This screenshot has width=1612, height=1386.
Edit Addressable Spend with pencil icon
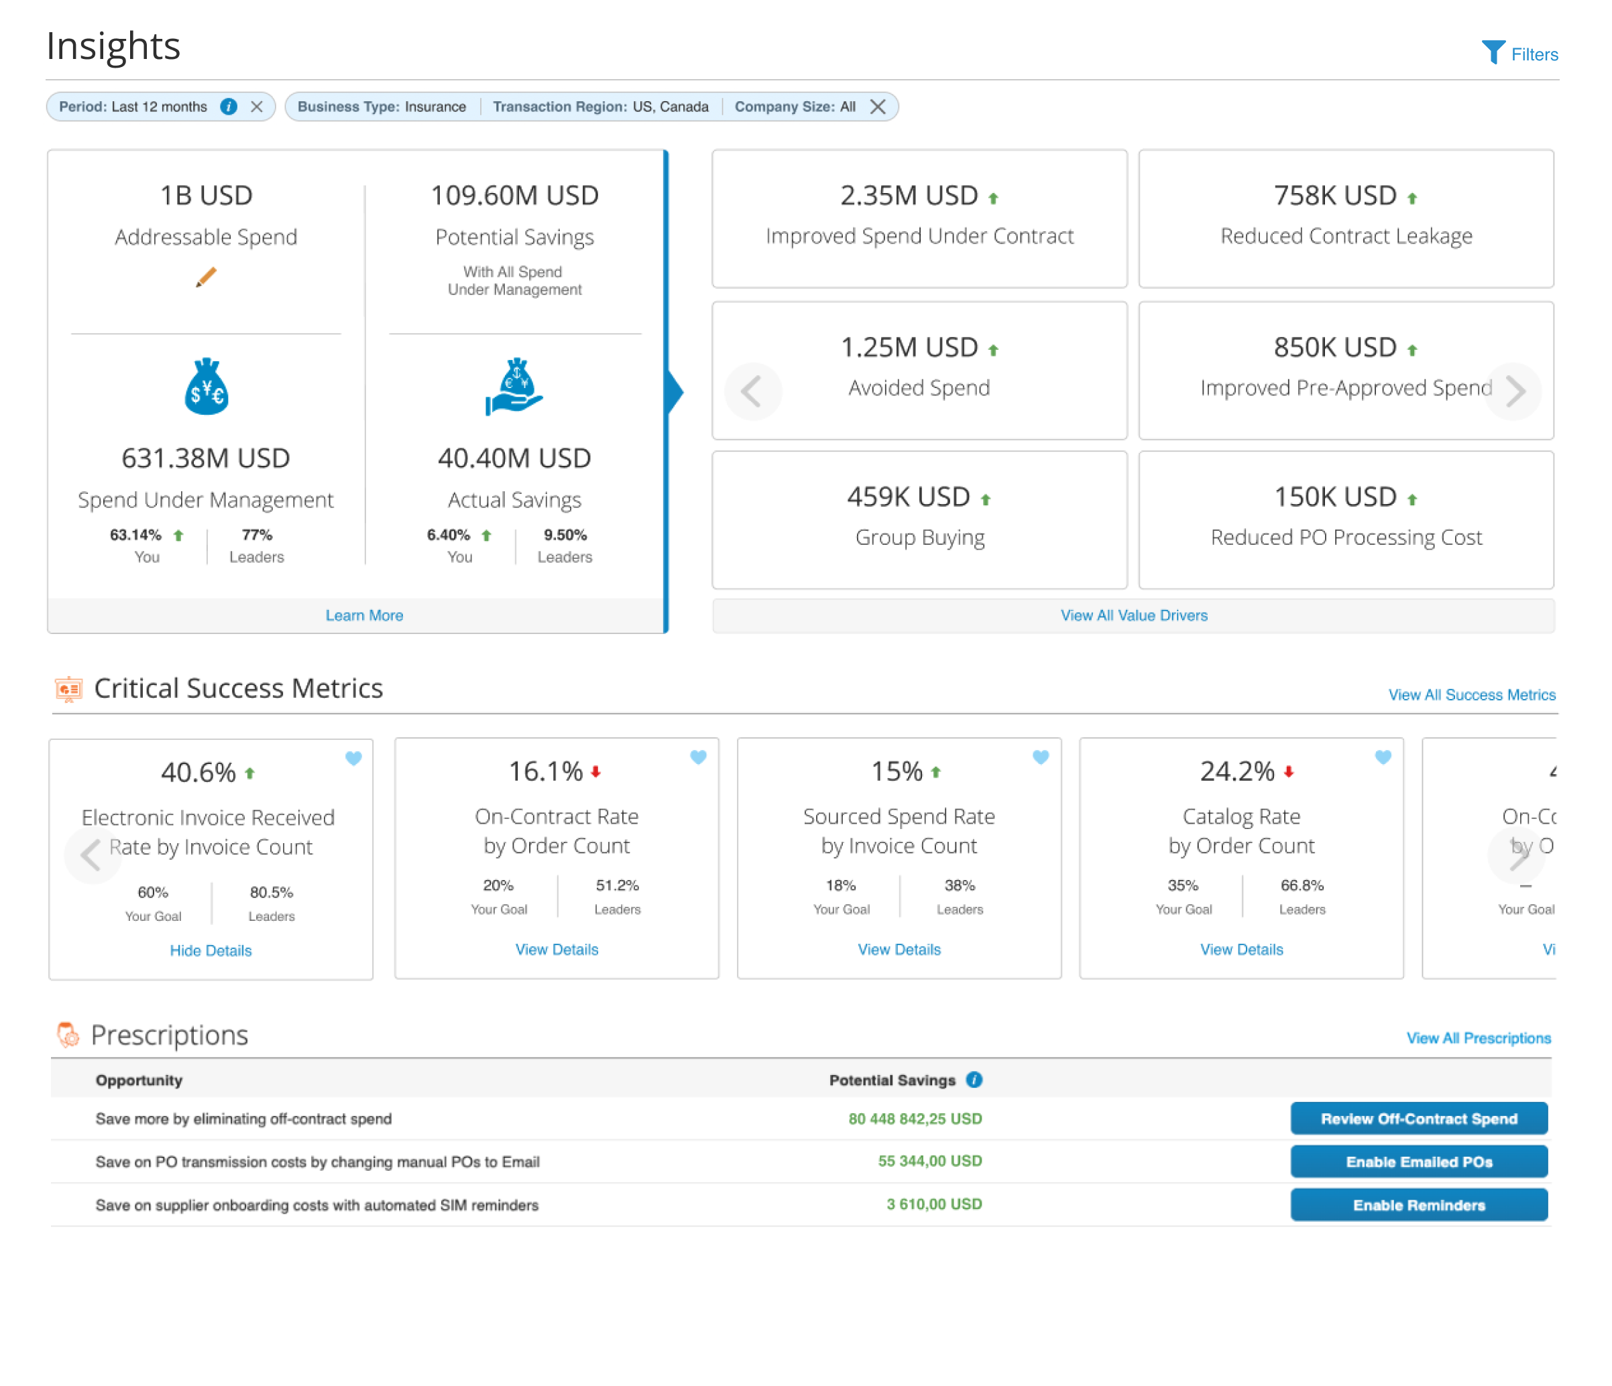click(205, 277)
